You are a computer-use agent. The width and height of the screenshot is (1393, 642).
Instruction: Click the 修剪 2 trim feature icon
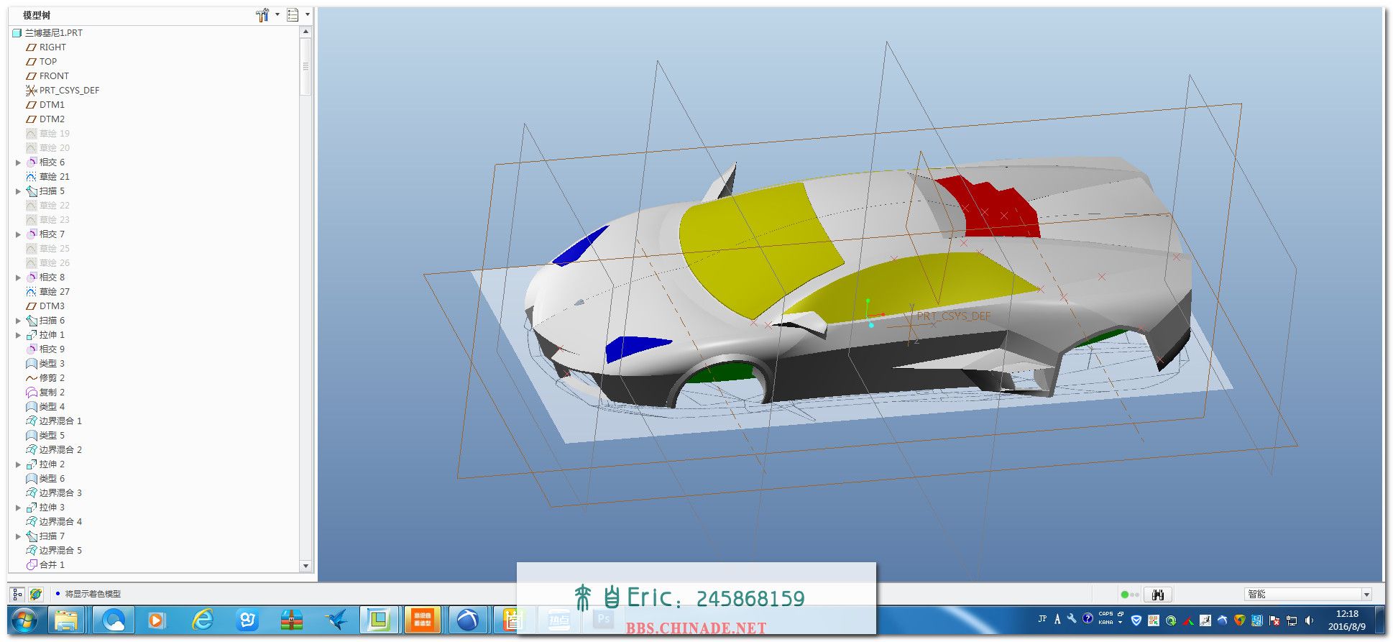pos(32,378)
